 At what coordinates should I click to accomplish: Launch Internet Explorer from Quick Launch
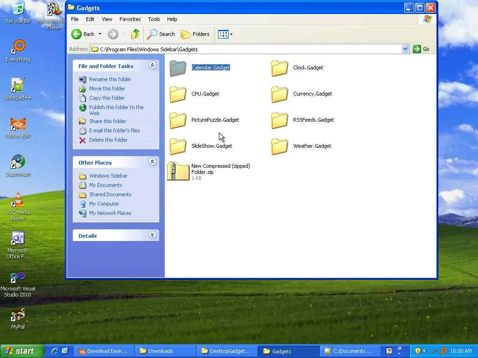(x=55, y=351)
